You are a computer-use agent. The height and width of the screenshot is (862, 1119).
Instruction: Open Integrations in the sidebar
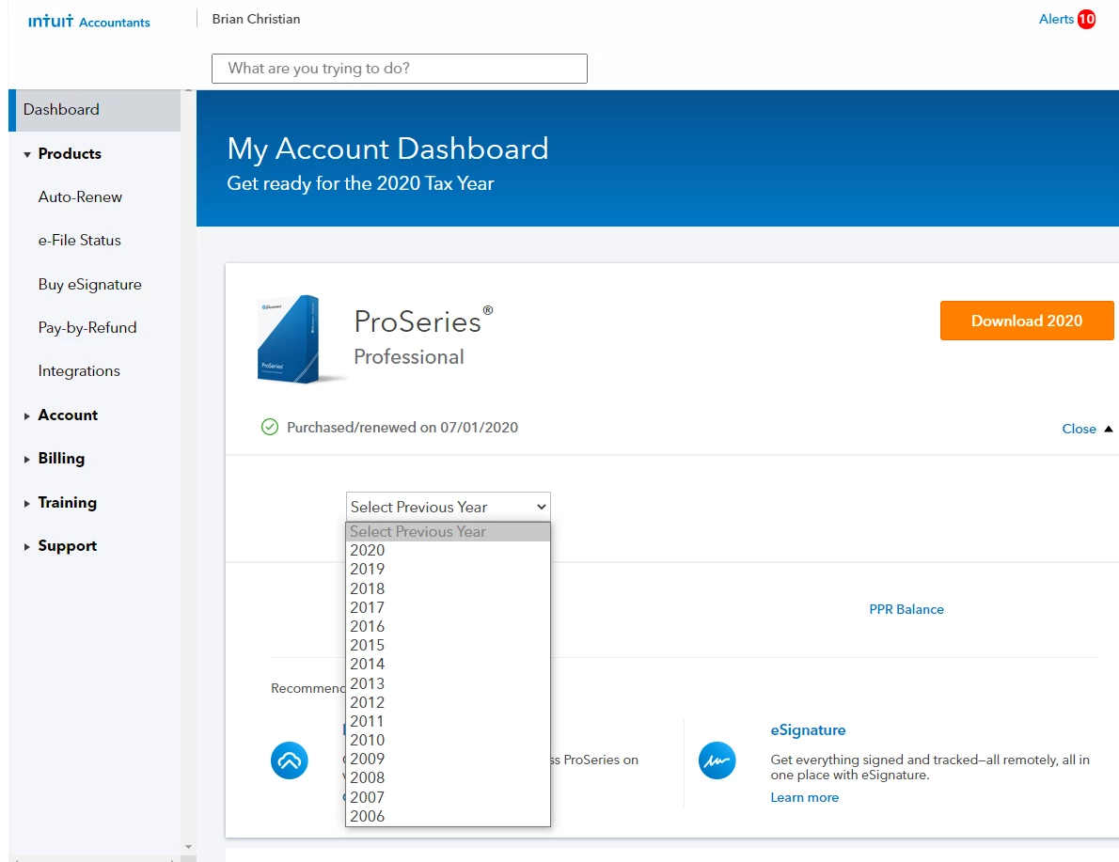(78, 371)
